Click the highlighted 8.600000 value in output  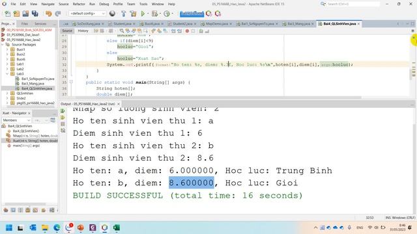[192, 183]
